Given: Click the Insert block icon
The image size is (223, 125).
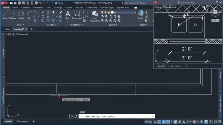Looking at the screenshot, I should pyautogui.click(x=140, y=15).
